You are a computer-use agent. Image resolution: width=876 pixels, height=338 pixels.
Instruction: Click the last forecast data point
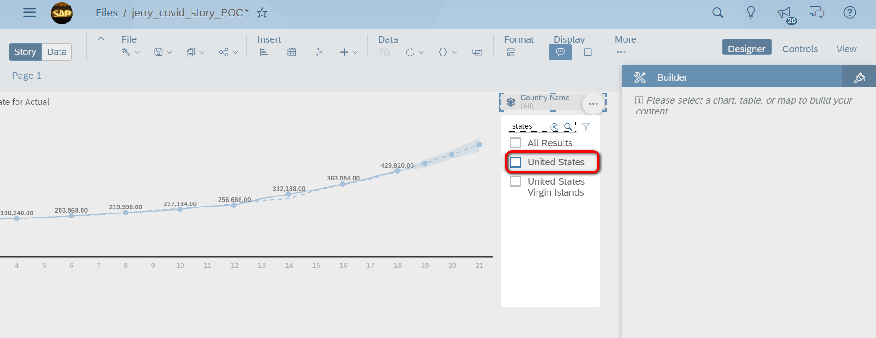[479, 145]
